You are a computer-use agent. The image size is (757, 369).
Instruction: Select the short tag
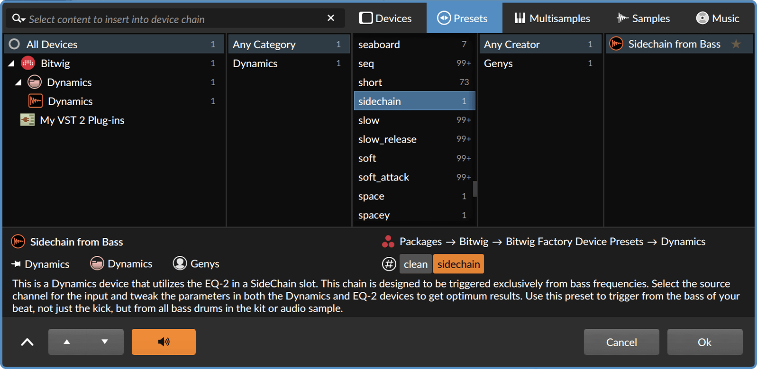[414, 82]
